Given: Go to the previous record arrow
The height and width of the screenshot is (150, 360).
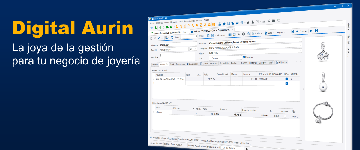Looking at the screenshot, I should [297, 31].
